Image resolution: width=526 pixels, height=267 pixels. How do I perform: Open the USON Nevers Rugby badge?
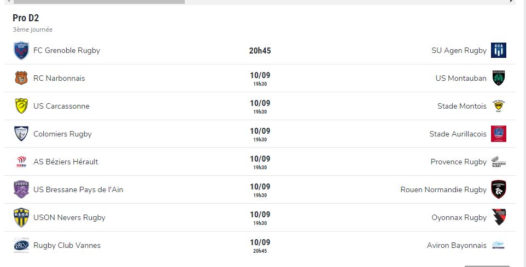tap(21, 217)
